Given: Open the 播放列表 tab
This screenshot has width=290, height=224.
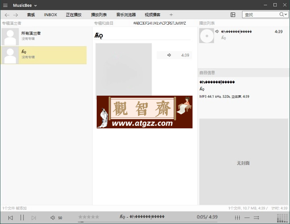Looking at the screenshot, I should 99,15.
